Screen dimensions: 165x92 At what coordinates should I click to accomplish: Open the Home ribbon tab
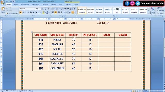[9, 5]
